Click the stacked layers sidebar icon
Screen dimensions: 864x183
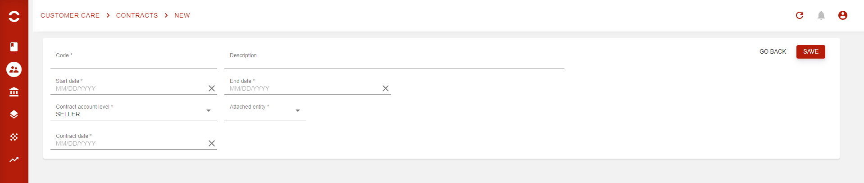click(14, 114)
